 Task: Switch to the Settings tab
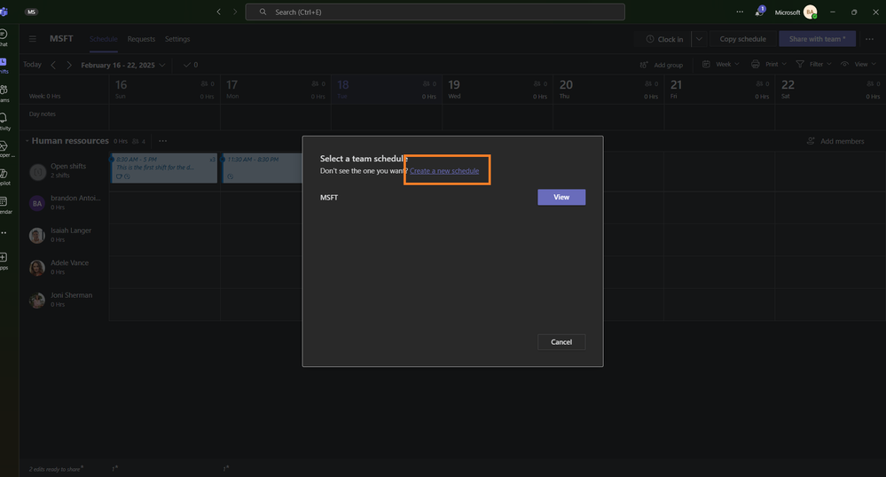(x=177, y=39)
